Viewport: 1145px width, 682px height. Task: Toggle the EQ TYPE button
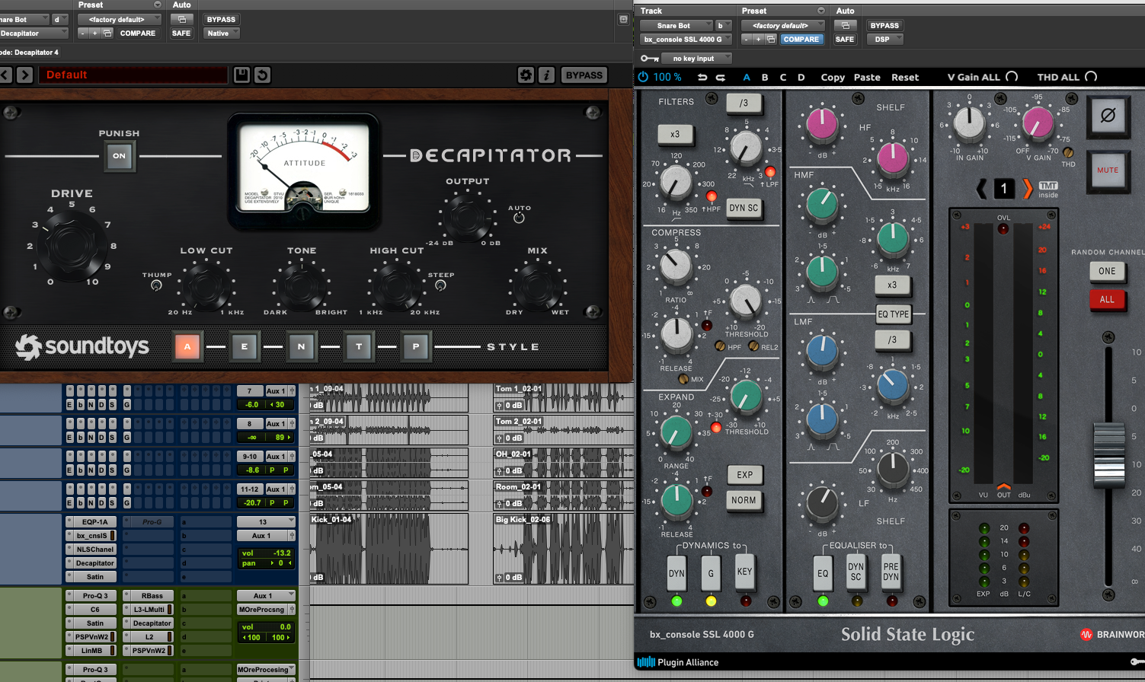893,314
